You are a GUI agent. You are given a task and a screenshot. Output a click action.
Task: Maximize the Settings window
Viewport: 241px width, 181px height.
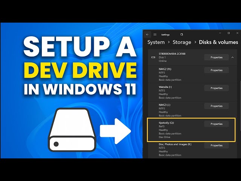pos(229,33)
